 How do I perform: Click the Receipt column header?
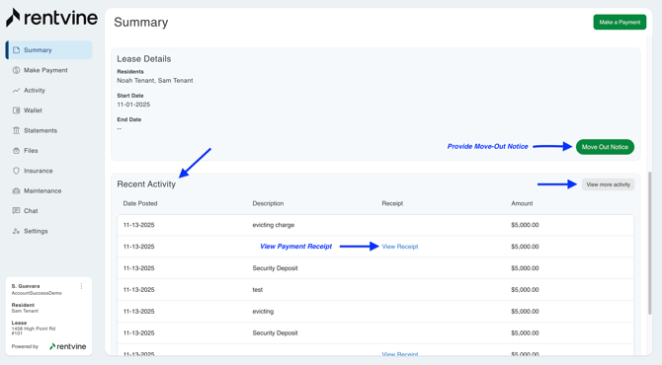pyautogui.click(x=392, y=203)
